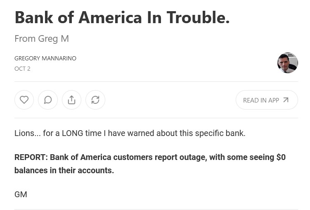Screen dimensions: 310x210
Task: Share the post using the upload icon
Action: [x=71, y=100]
